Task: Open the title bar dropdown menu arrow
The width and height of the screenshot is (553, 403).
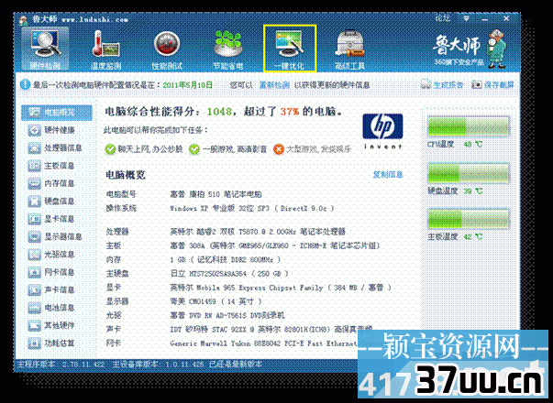Action: click(466, 18)
